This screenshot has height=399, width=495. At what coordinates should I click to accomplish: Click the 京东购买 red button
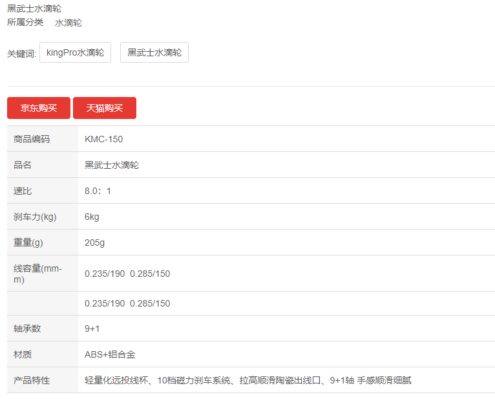pos(39,108)
